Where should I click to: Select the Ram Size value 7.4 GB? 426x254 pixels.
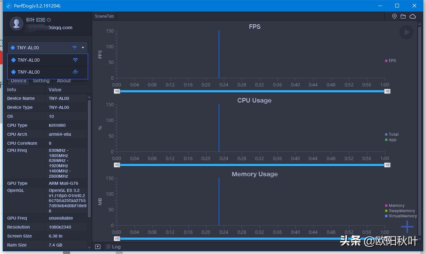click(55, 245)
